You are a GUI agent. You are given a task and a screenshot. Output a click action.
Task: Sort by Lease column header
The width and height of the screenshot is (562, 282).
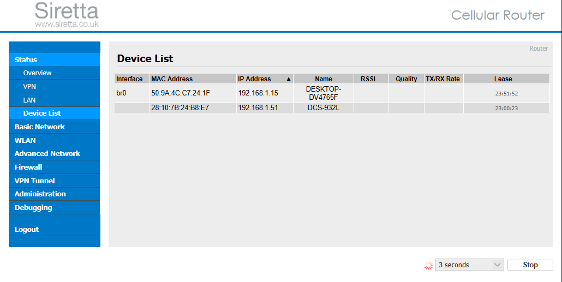pyautogui.click(x=506, y=79)
